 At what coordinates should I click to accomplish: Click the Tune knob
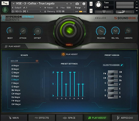(98, 5)
